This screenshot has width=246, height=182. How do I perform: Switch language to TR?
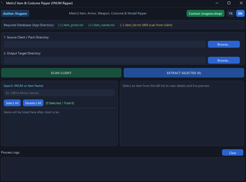pos(231,14)
